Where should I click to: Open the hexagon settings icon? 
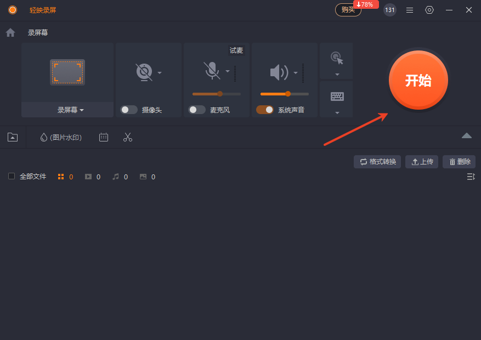coord(429,10)
